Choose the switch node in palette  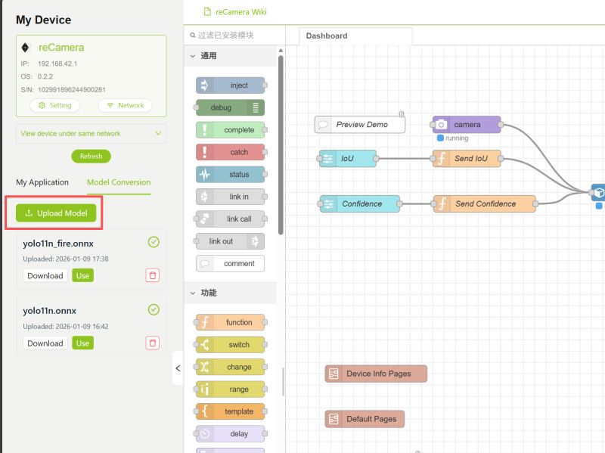(231, 345)
